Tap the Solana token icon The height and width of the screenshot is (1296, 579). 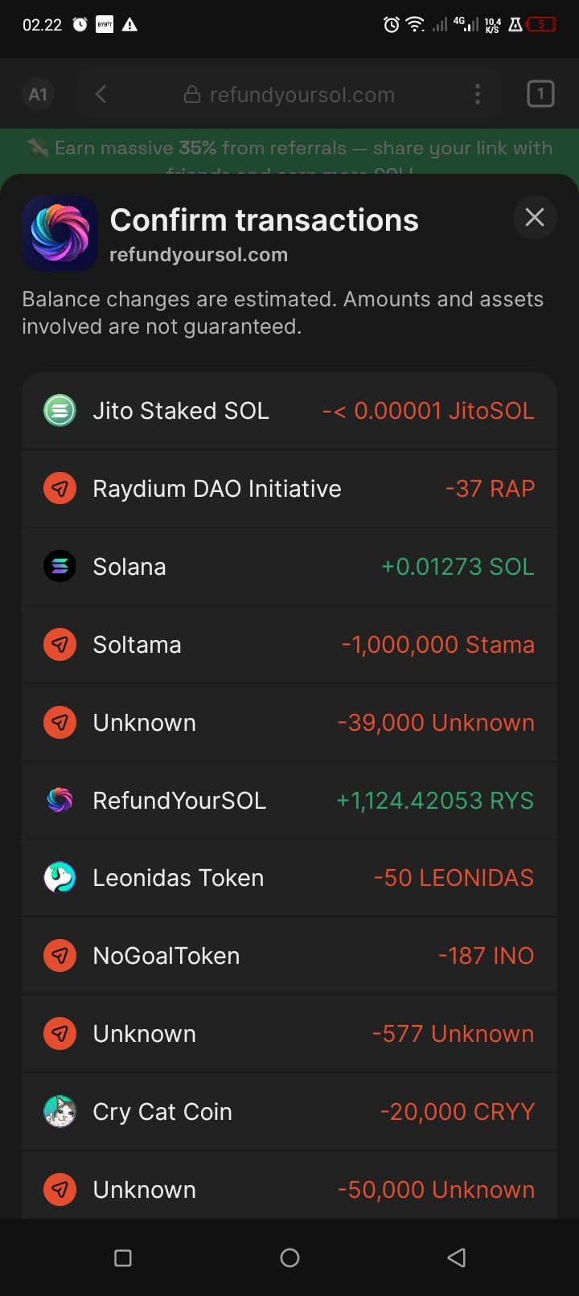pyautogui.click(x=60, y=567)
